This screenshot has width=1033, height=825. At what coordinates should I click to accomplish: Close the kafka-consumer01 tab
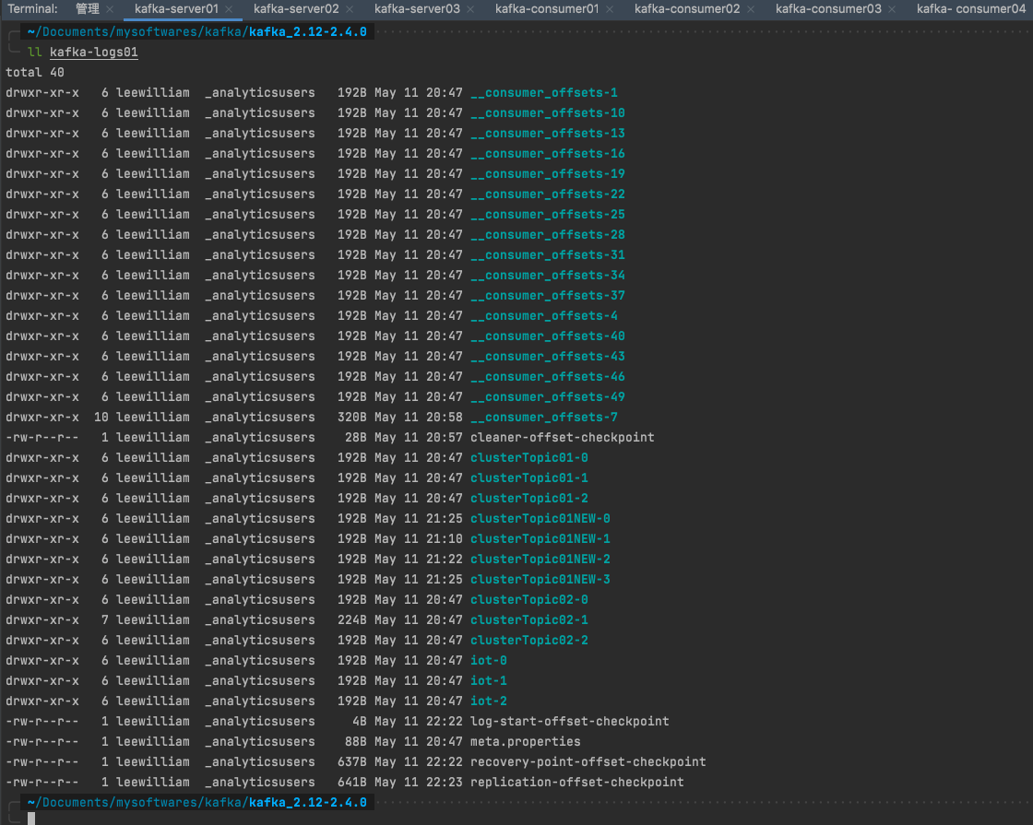click(x=610, y=9)
